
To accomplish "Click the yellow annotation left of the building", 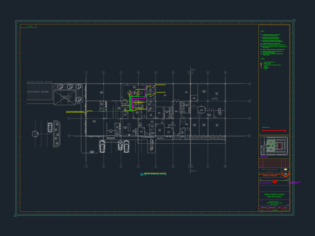I will [76, 112].
